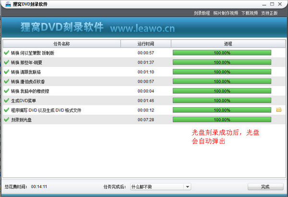288x197 pixels.
Task: Select task row 转换 何以笙箫默 饭制版
Action: click(x=144, y=53)
